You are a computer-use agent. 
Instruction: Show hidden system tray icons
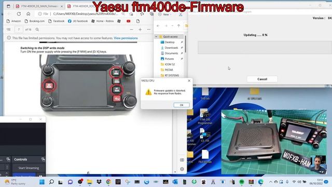(x=271, y=182)
